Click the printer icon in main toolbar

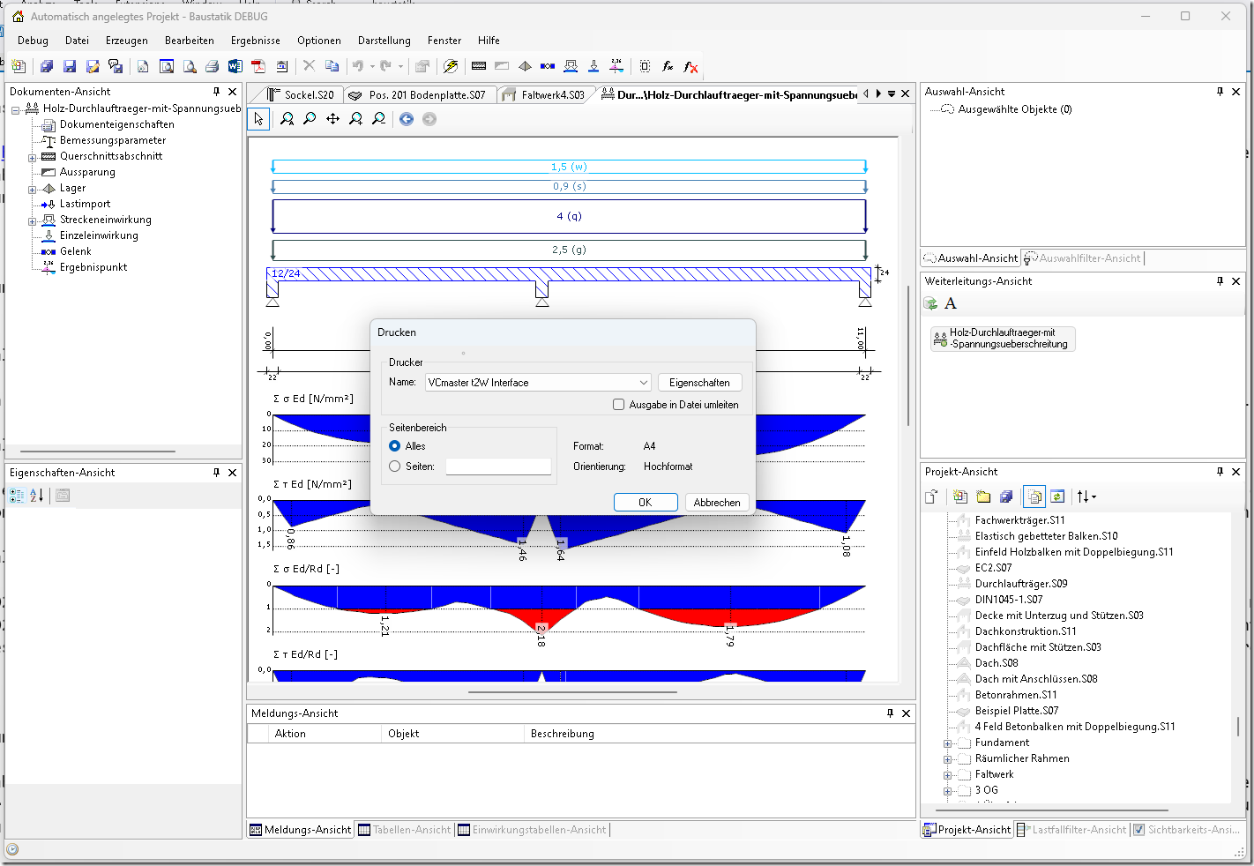pyautogui.click(x=212, y=66)
